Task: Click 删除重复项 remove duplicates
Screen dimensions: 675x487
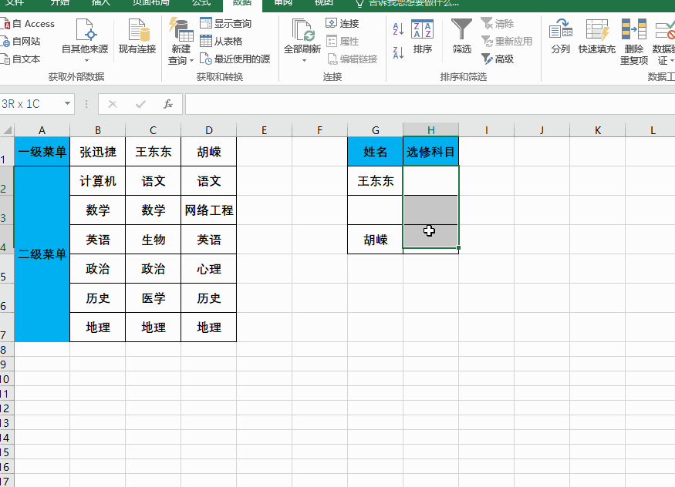Action: pos(633,42)
